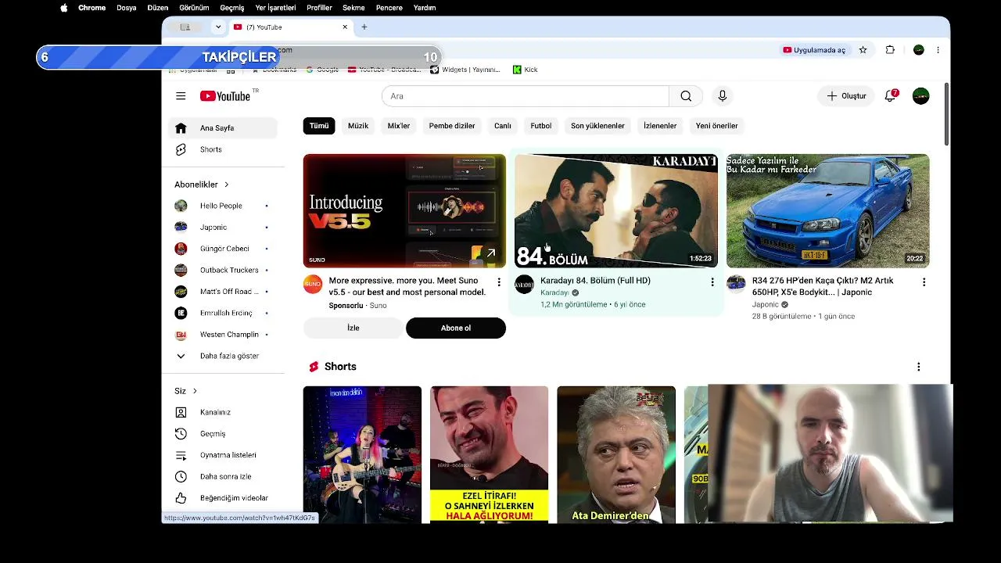Click the Suno channel avatar
This screenshot has width=1001, height=563.
(x=313, y=285)
